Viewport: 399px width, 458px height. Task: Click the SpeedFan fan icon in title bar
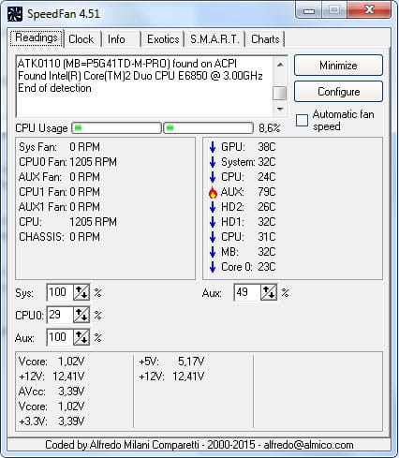tap(15, 14)
